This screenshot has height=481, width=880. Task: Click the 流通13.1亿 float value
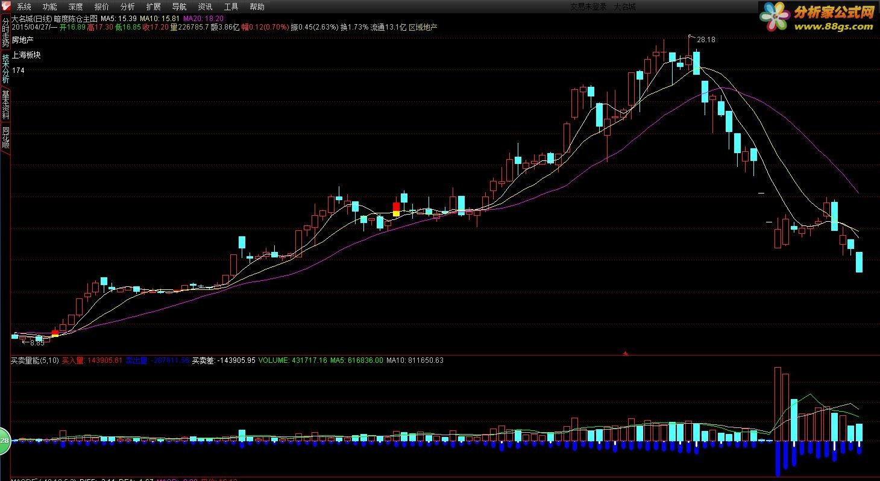pyautogui.click(x=388, y=27)
